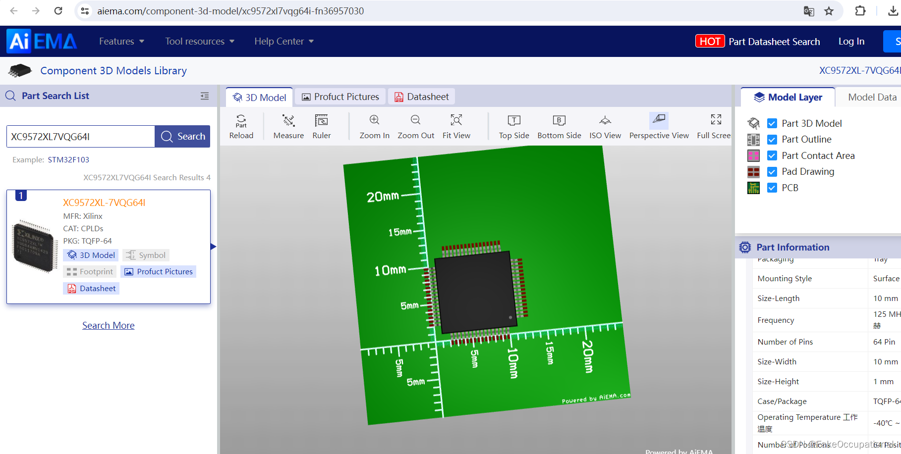
Task: Select the Model Layer tab
Action: click(x=788, y=97)
